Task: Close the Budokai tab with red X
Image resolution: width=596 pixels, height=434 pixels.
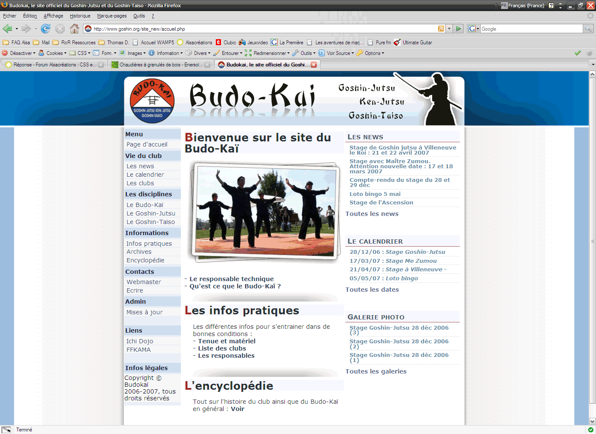Action: [x=314, y=65]
